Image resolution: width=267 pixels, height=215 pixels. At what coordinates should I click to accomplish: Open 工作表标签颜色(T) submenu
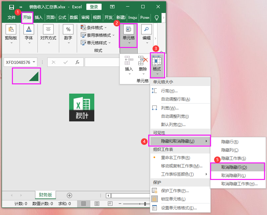click(180, 174)
